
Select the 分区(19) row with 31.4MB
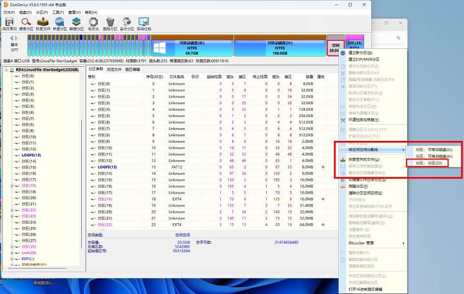211,205
